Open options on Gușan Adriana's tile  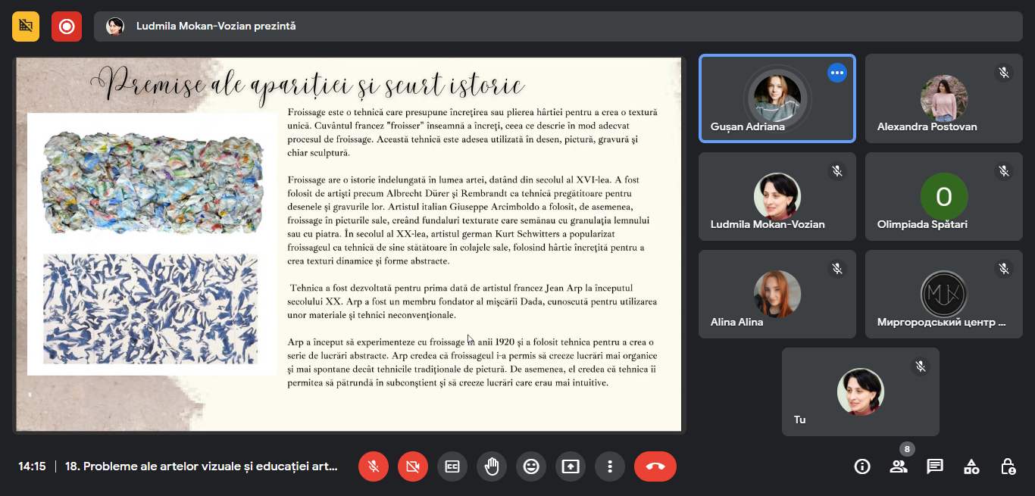pyautogui.click(x=836, y=73)
